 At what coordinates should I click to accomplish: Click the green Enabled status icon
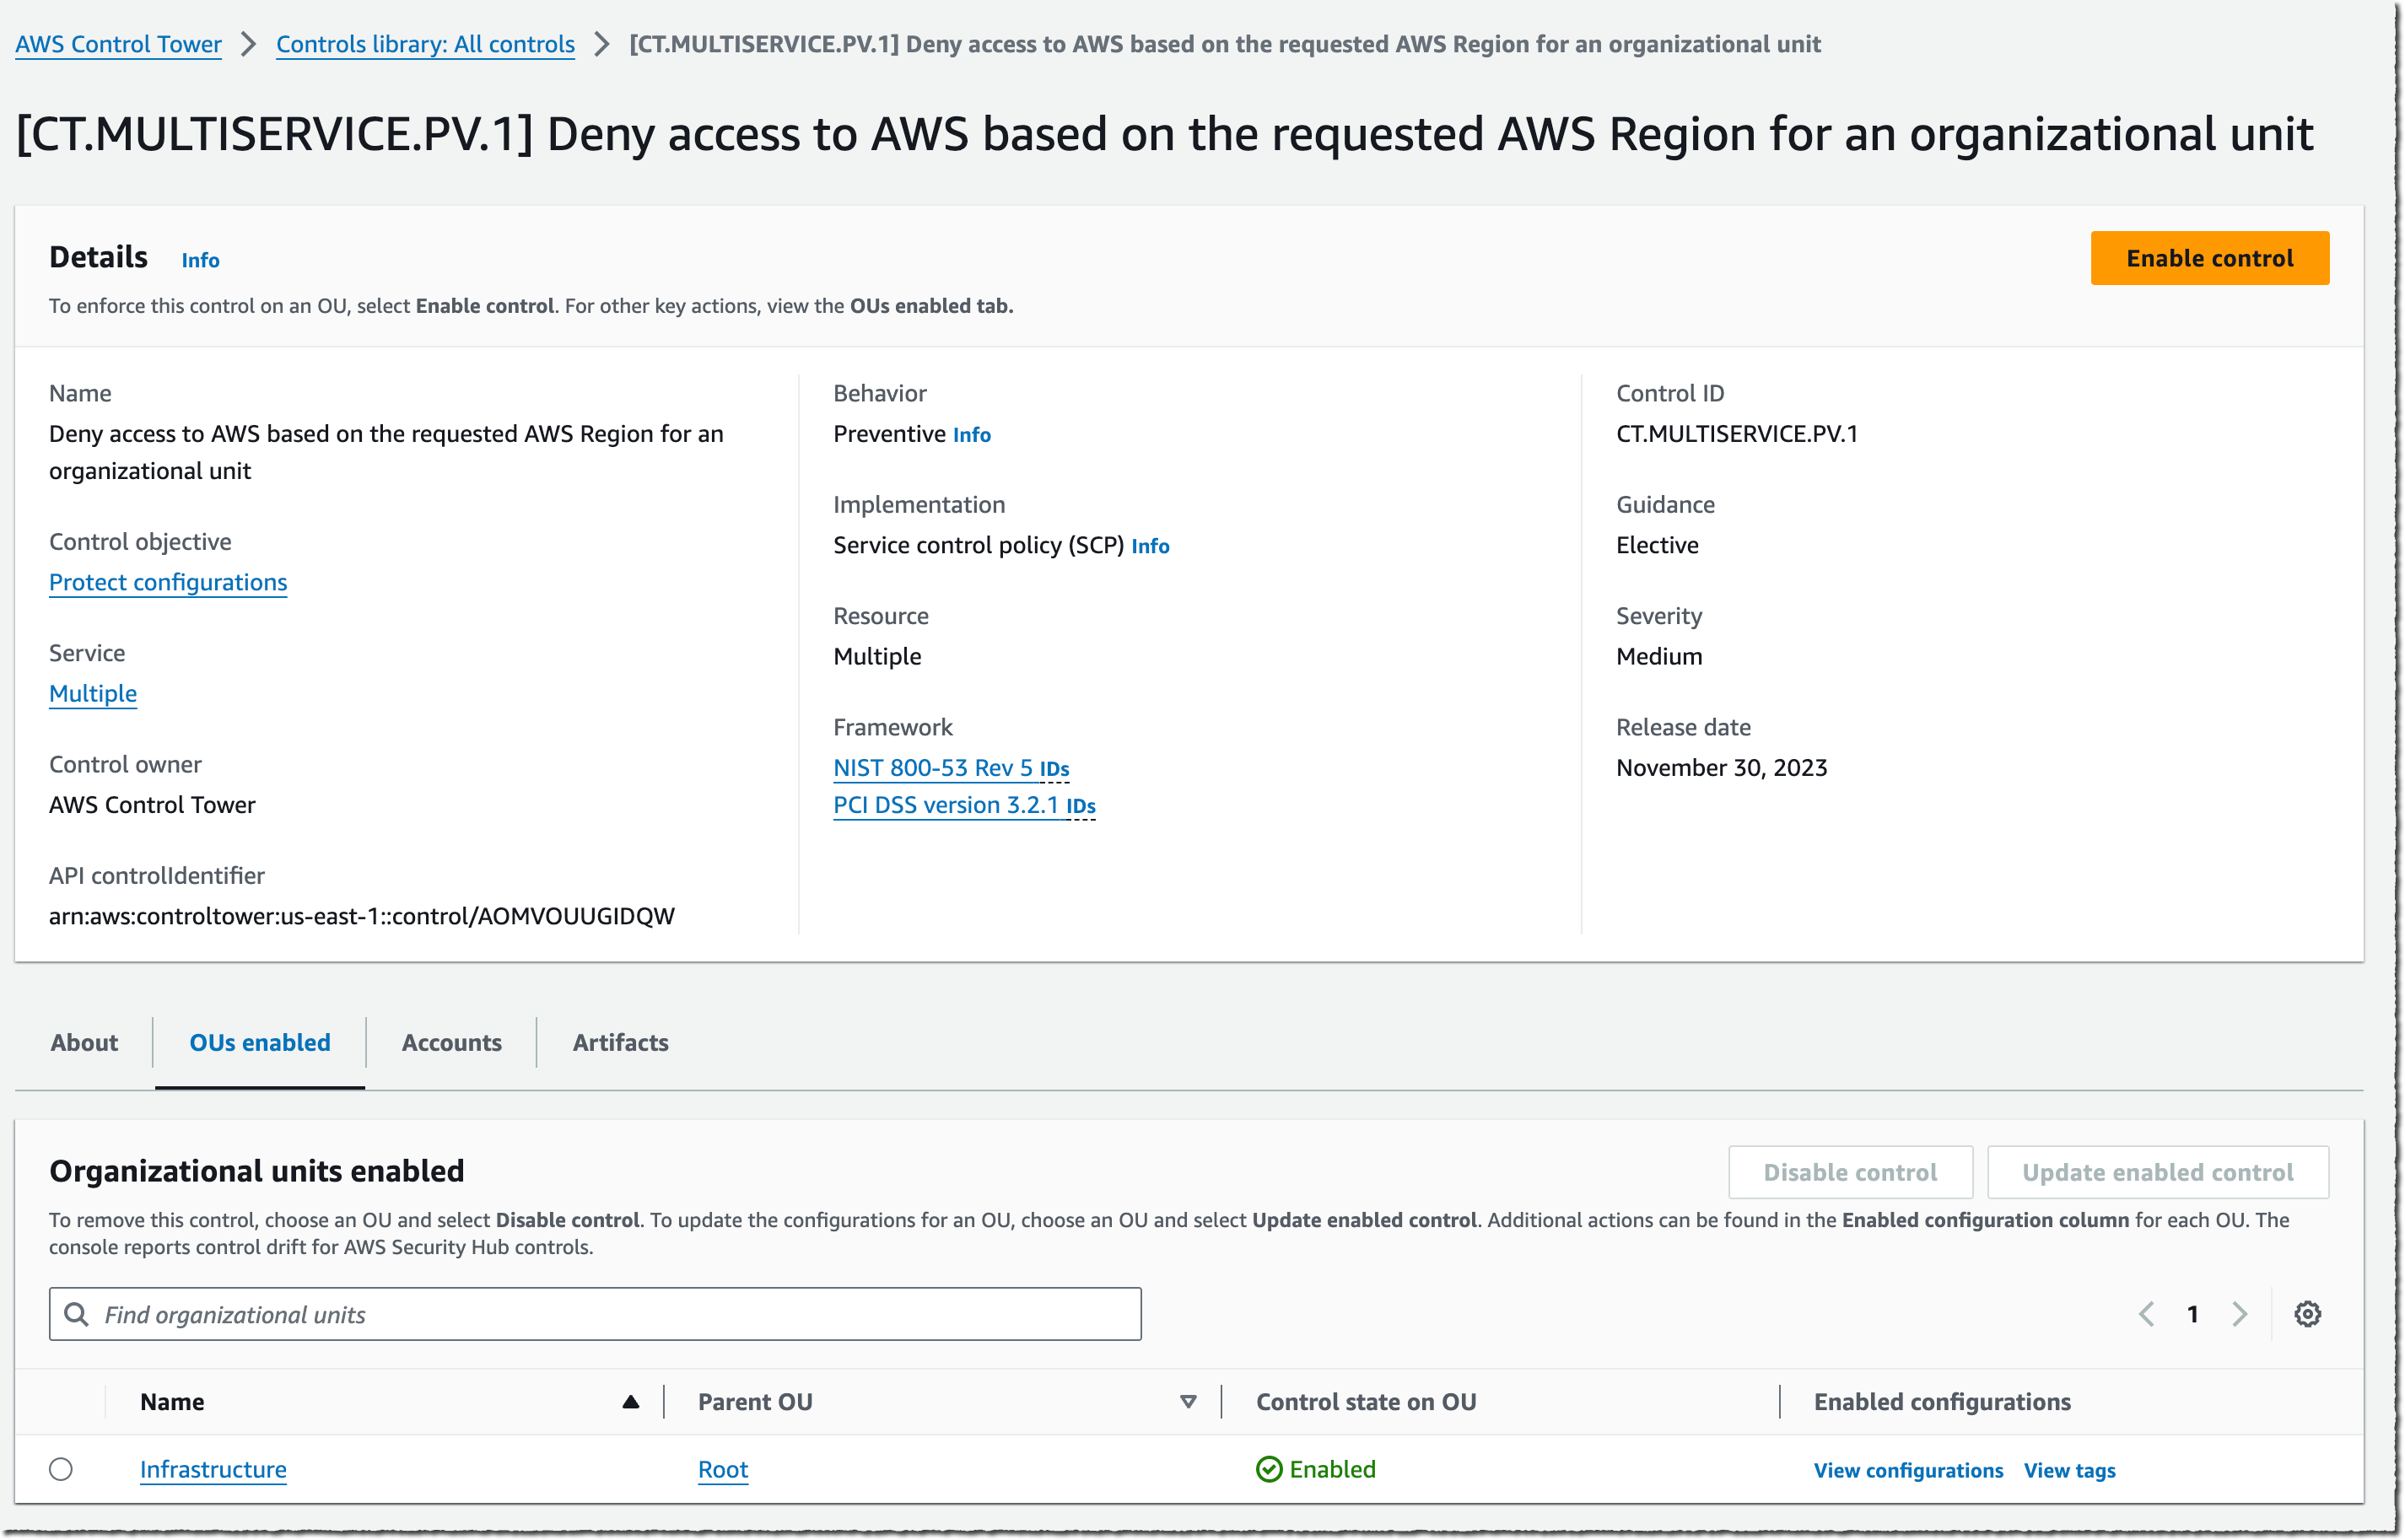pos(1269,1469)
